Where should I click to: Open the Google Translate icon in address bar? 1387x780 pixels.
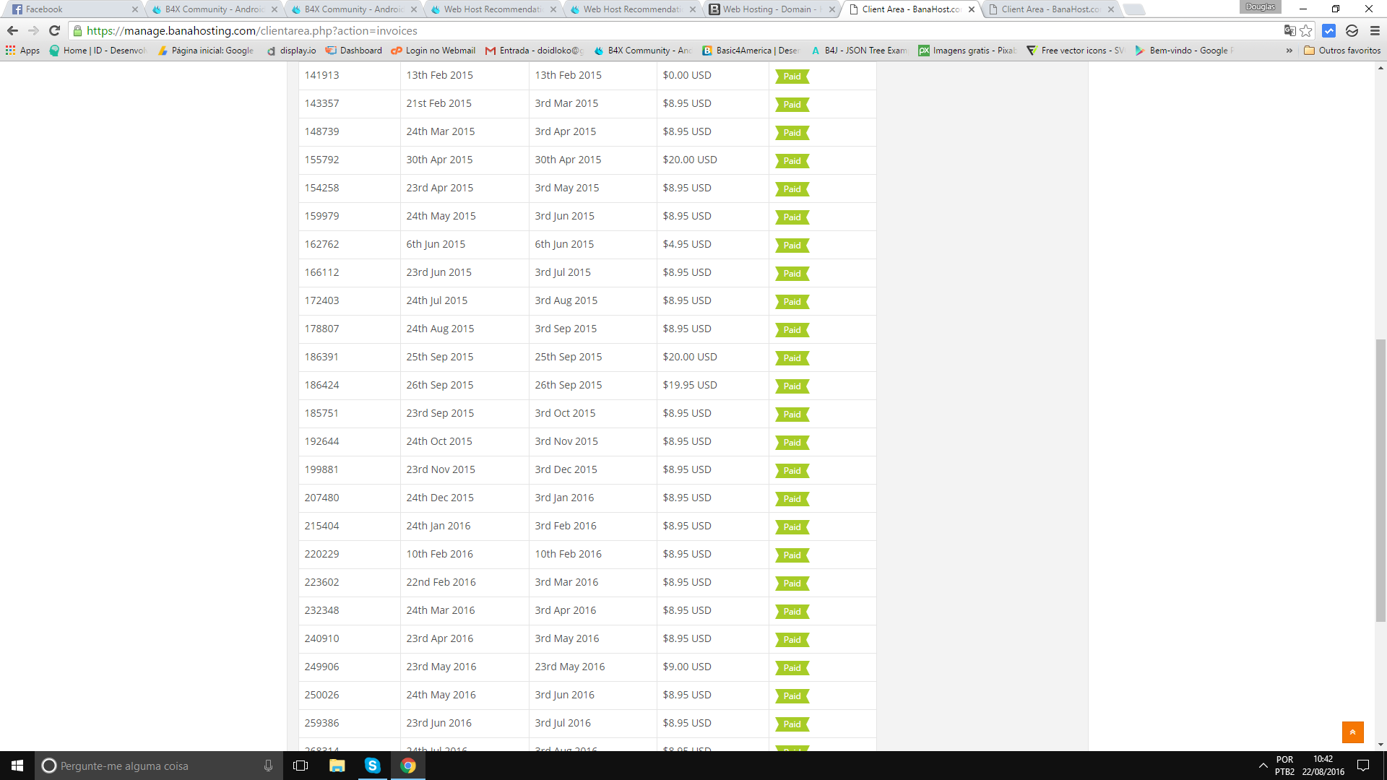1289,30
